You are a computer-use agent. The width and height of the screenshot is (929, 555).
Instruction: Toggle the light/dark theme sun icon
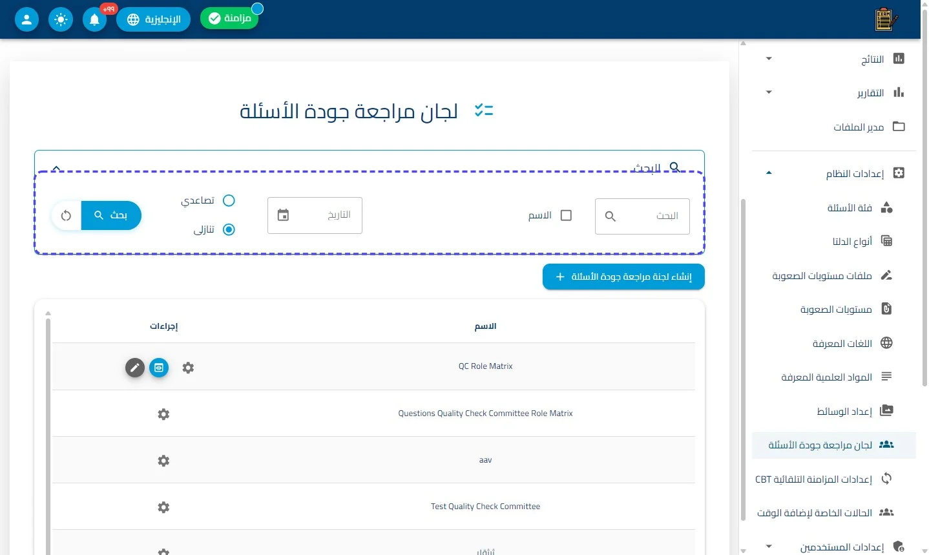(61, 19)
